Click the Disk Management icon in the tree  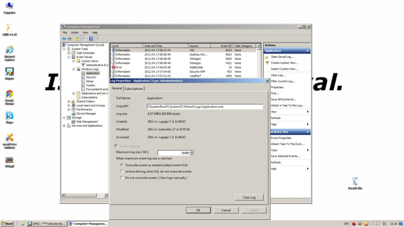73,121
